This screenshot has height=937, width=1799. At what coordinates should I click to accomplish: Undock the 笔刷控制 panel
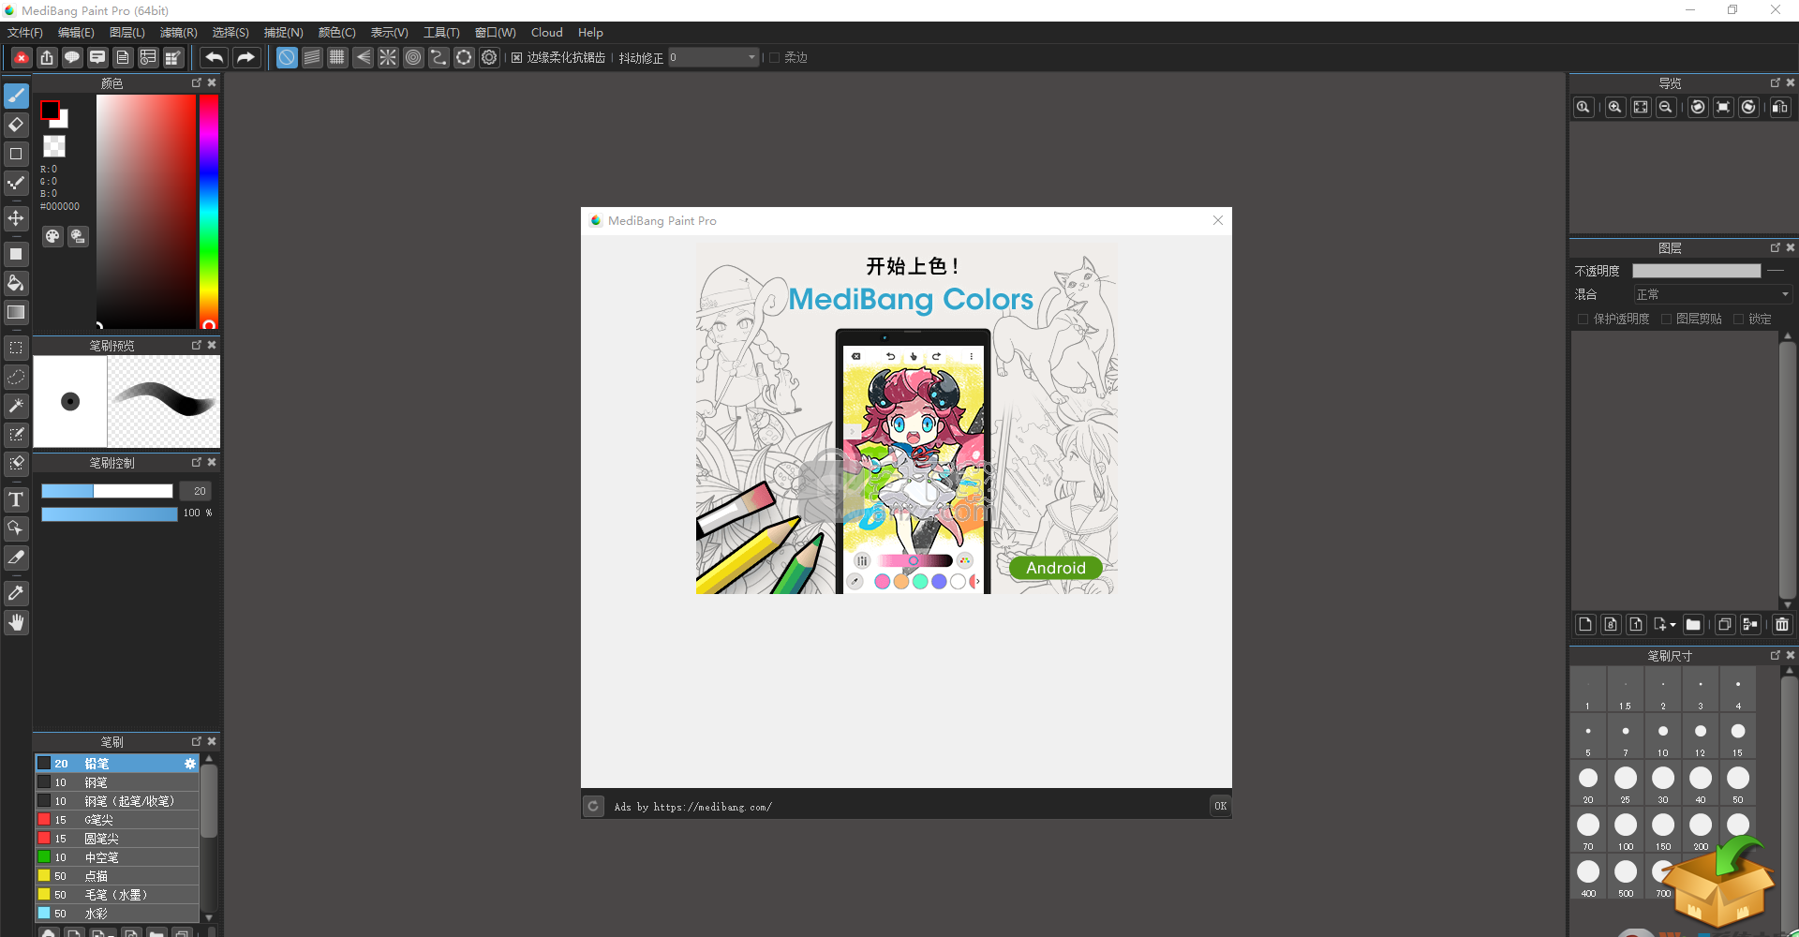[197, 462]
